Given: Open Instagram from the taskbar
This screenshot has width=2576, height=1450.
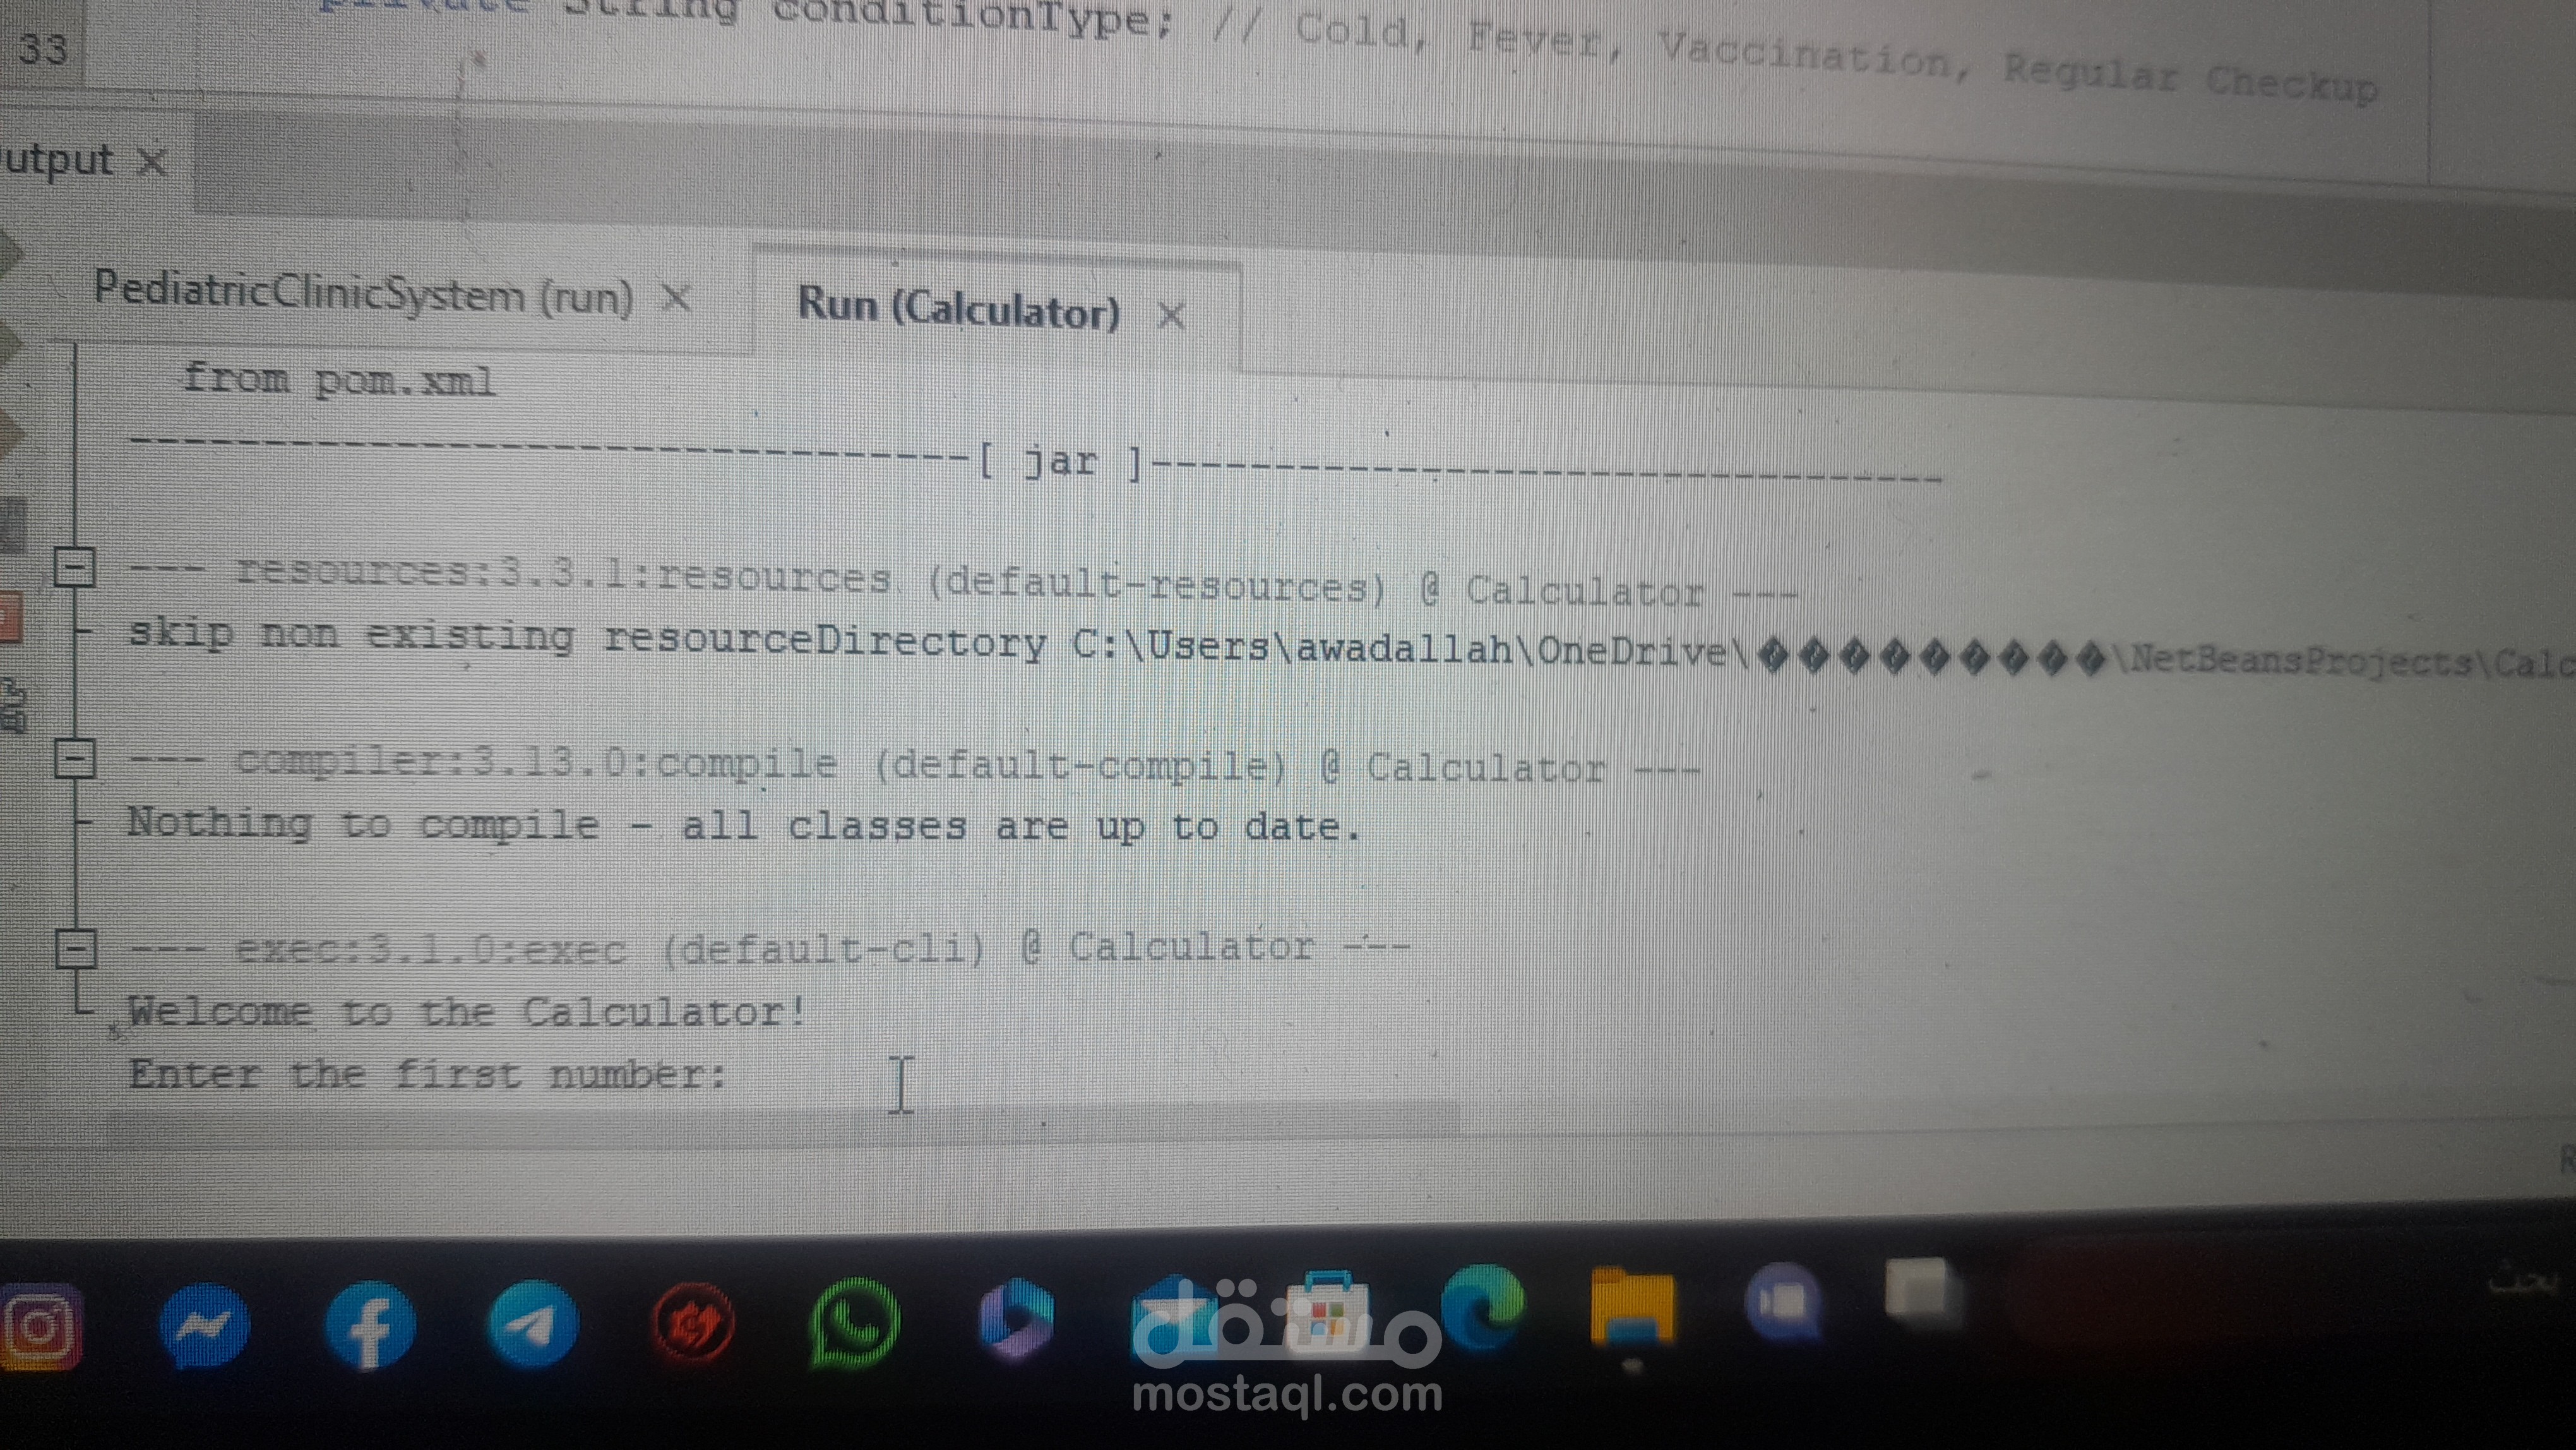Looking at the screenshot, I should click(x=40, y=1327).
